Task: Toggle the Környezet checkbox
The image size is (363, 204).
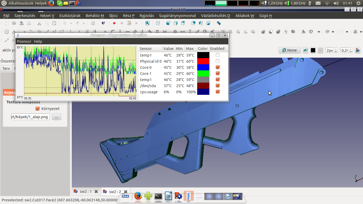Action: (37, 109)
